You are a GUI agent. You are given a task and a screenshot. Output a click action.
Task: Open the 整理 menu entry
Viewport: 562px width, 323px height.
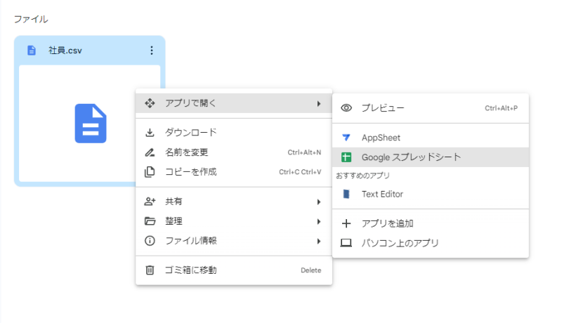click(x=234, y=221)
